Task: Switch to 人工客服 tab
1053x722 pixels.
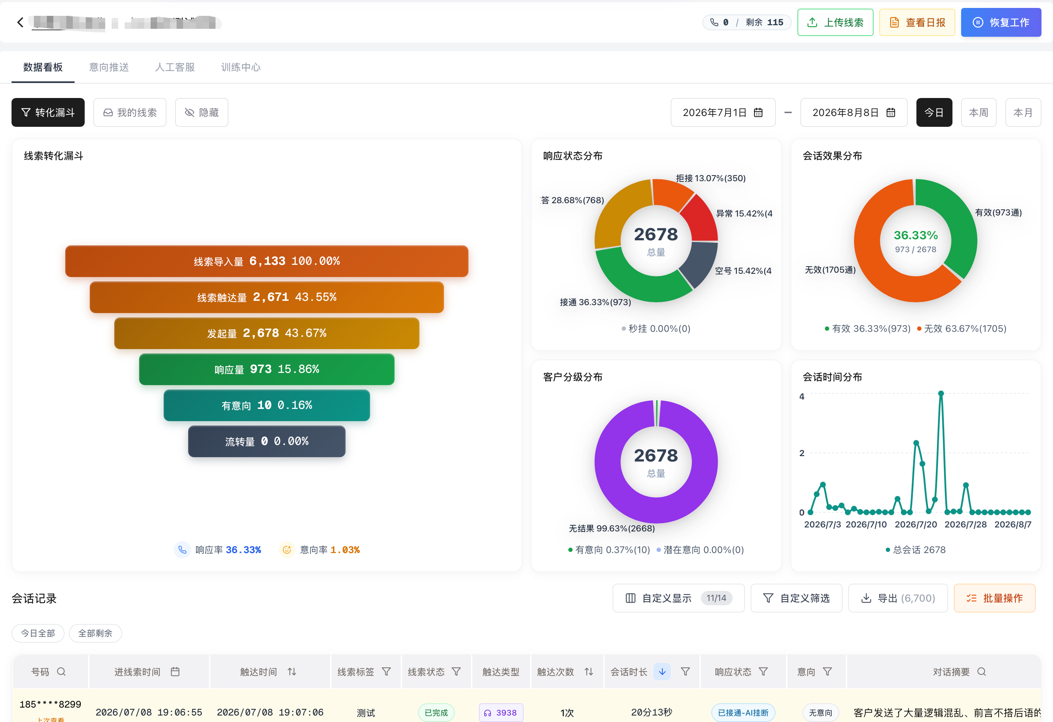Action: pos(175,67)
